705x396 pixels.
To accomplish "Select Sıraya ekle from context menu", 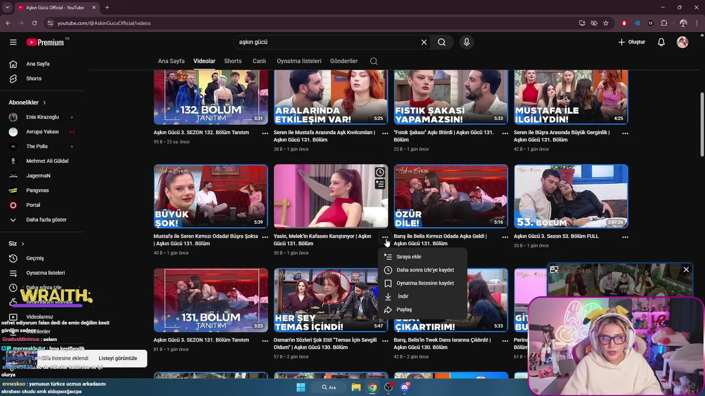I will 422,257.
